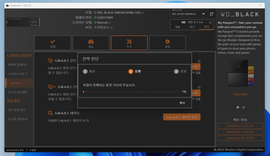
Task: Click the info icon beside 안전모드 security
Action: [112, 28]
